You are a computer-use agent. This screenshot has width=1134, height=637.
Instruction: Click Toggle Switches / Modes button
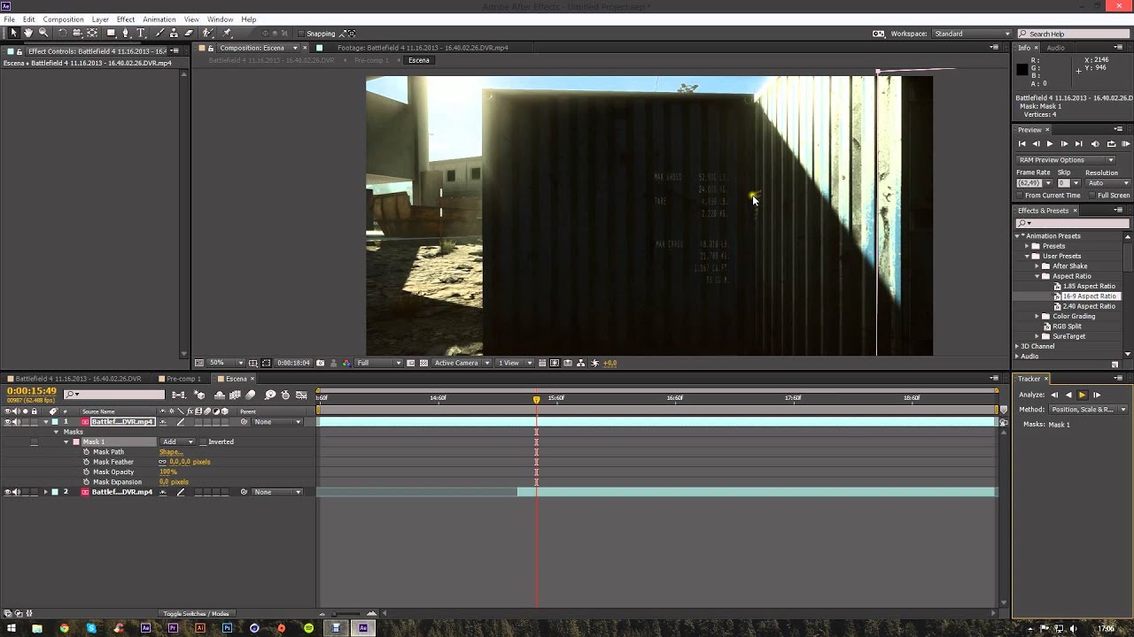(197, 614)
